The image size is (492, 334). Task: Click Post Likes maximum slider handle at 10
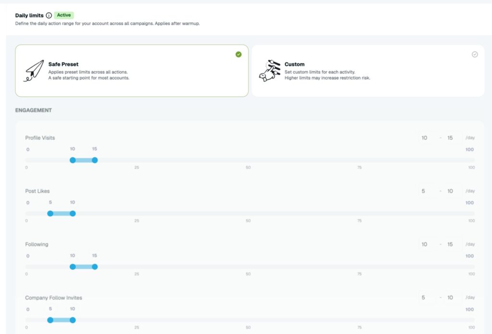point(73,214)
